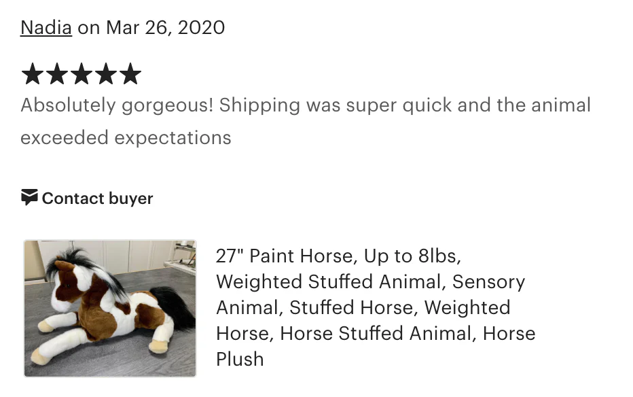Click the underlined Nadia username

tap(45, 27)
